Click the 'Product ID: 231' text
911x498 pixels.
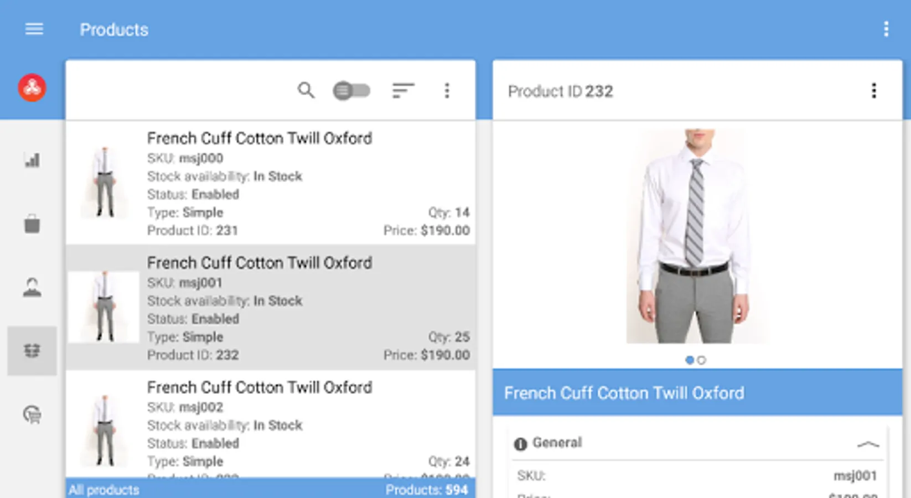[x=193, y=231]
